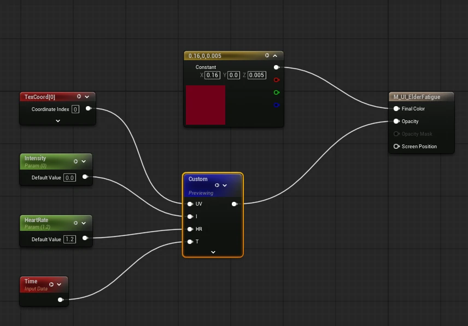Click the Intensity node output pin

point(85,177)
